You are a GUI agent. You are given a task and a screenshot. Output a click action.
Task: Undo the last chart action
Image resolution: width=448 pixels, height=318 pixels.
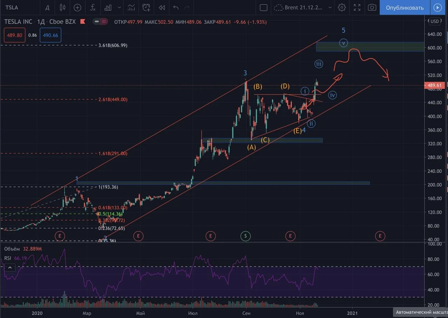coord(176,7)
